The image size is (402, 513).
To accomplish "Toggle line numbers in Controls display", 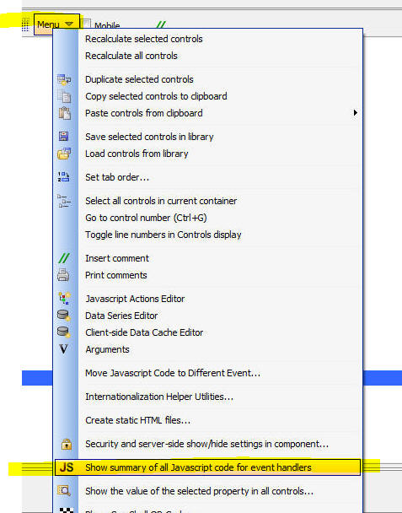I will 163,235.
